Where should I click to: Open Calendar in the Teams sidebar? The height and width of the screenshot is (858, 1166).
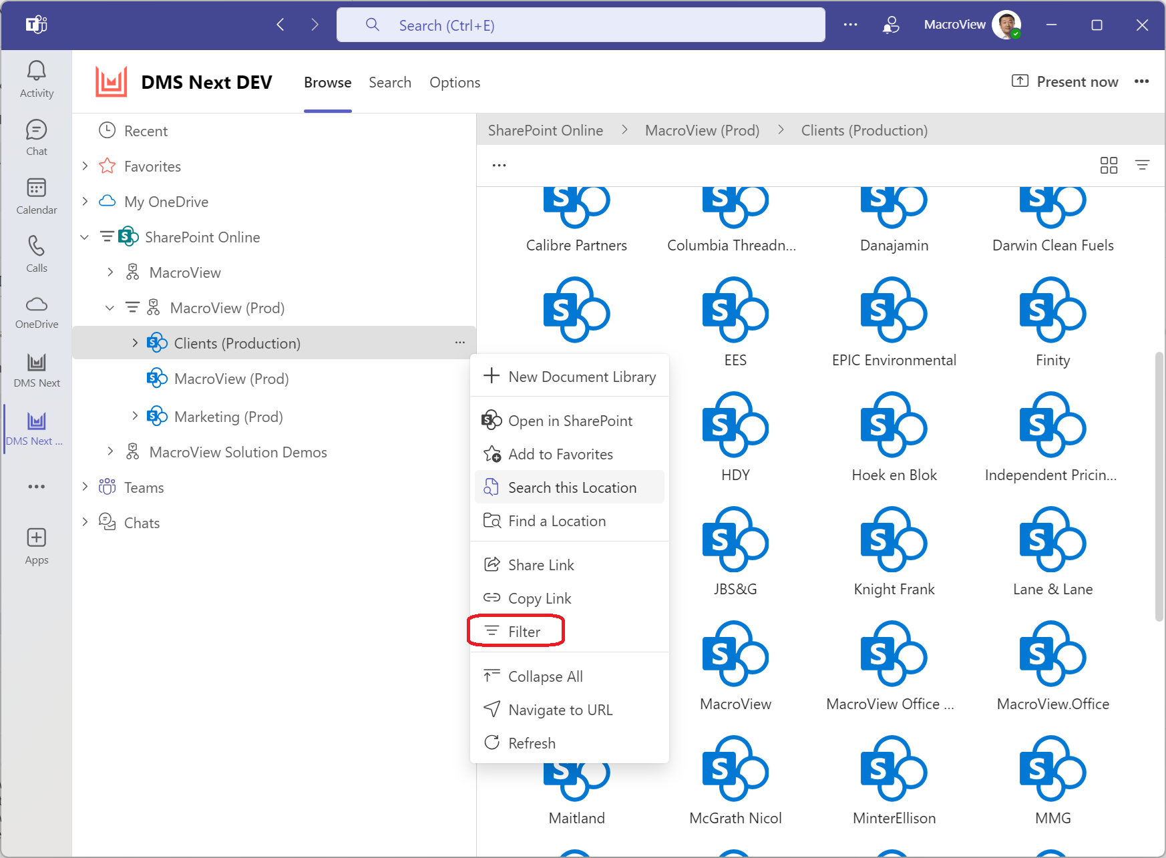(x=37, y=196)
